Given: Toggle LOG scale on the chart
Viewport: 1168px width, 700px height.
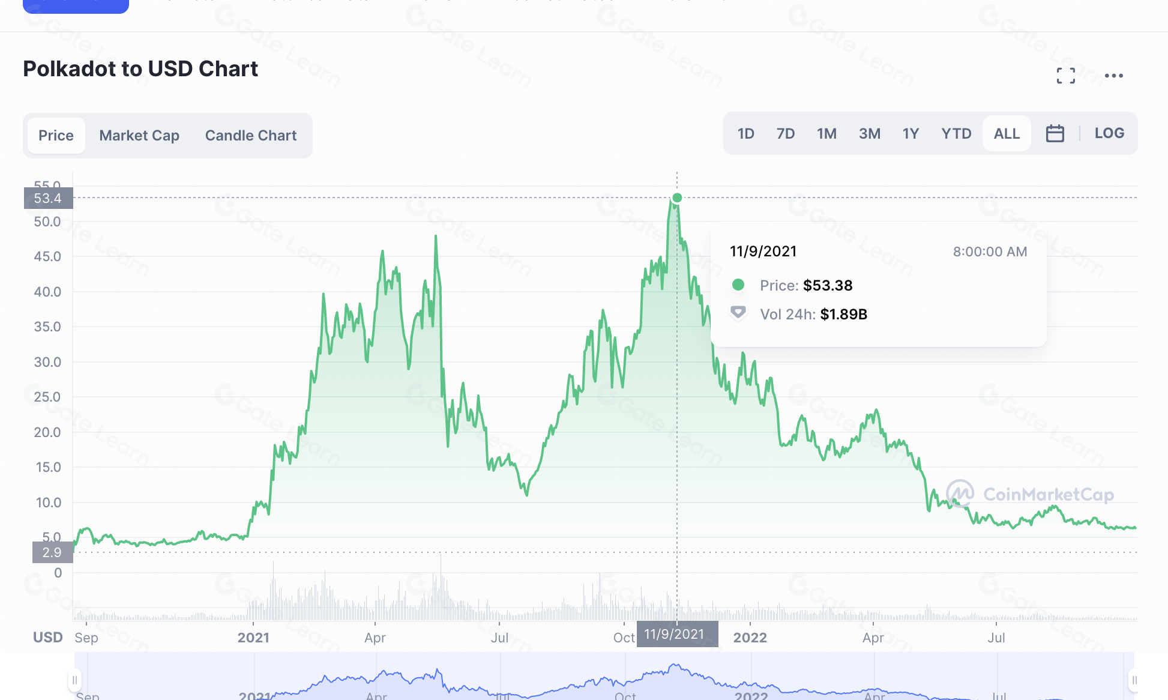Looking at the screenshot, I should tap(1109, 133).
